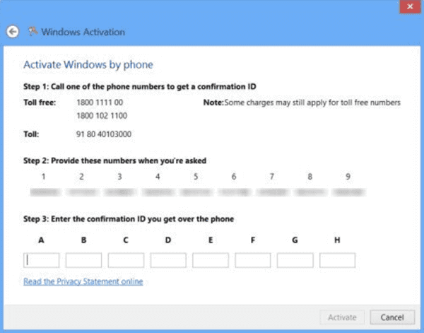Click installation ID column number 1
424x333 pixels.
44,177
